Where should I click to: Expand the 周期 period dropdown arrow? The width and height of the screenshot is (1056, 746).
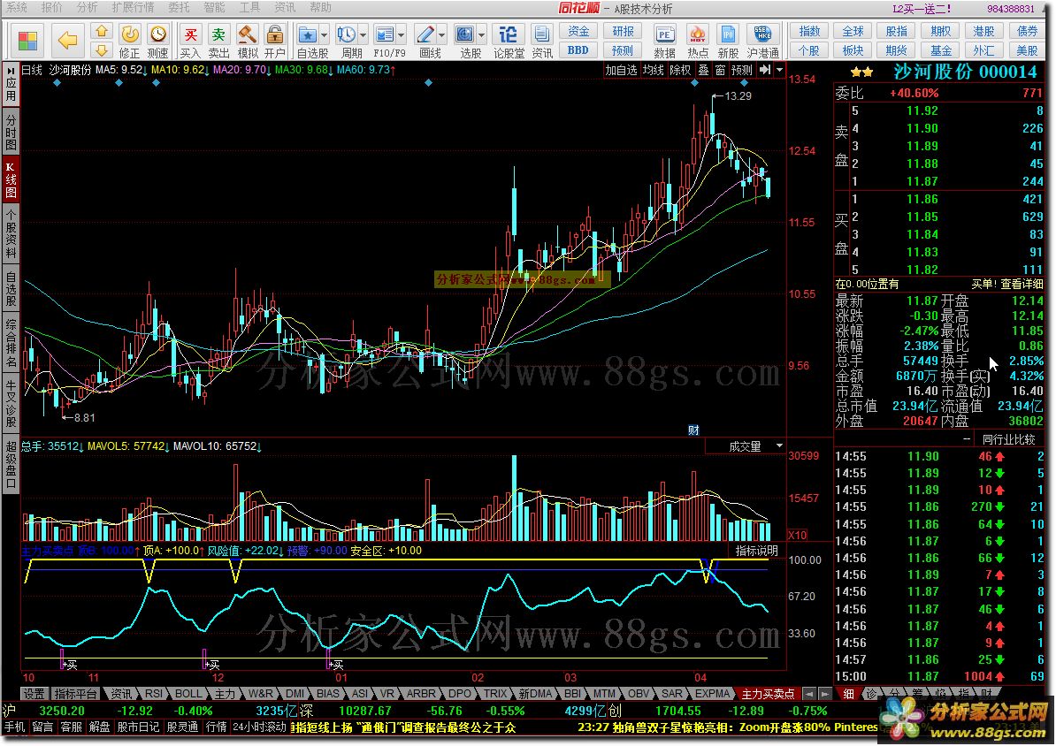point(363,34)
